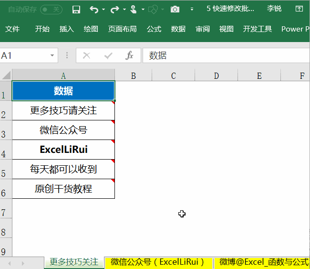
Task: Switch to sheet tab 更多技巧关注
Action: (x=74, y=262)
